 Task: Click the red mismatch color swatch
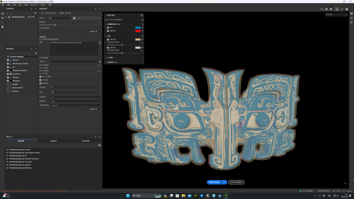(138, 31)
